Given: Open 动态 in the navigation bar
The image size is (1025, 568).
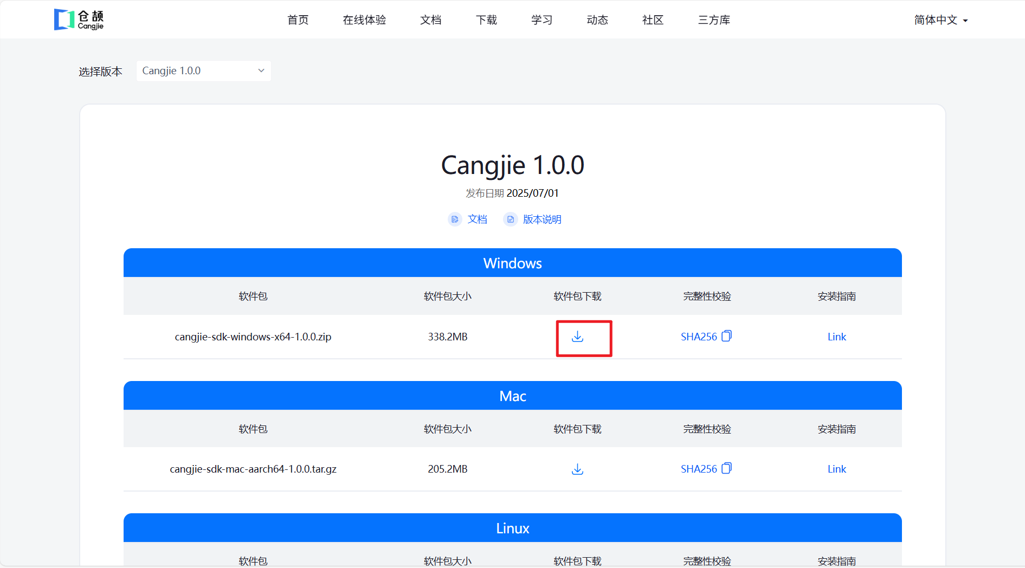Looking at the screenshot, I should click(x=597, y=20).
